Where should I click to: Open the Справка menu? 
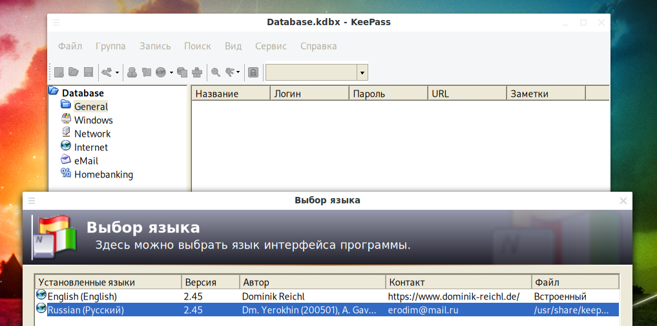pos(318,46)
